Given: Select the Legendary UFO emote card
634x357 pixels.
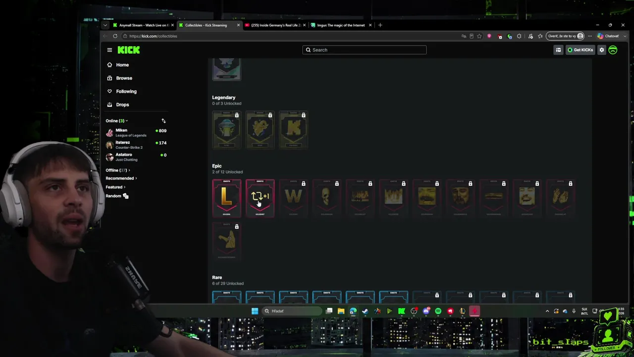Looking at the screenshot, I should (227, 130).
